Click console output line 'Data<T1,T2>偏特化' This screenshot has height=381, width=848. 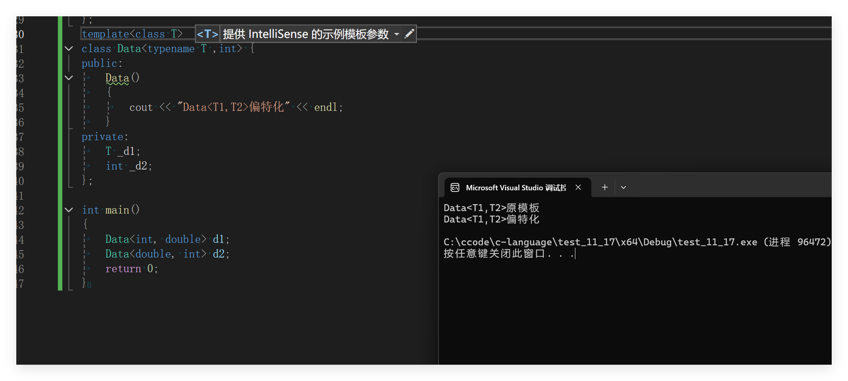tap(491, 219)
